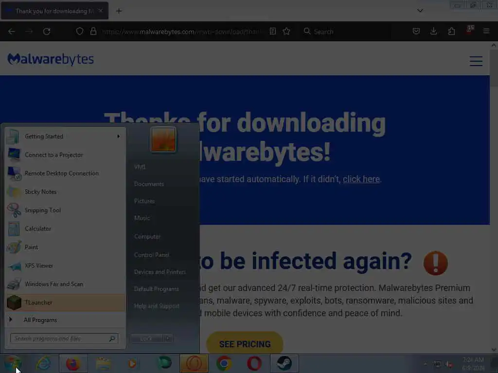This screenshot has height=373, width=498.
Task: Follow the 'click here' download link
Action: point(361,179)
